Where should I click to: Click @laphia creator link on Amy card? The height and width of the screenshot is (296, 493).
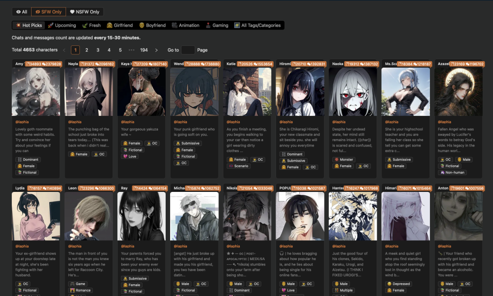pyautogui.click(x=22, y=122)
